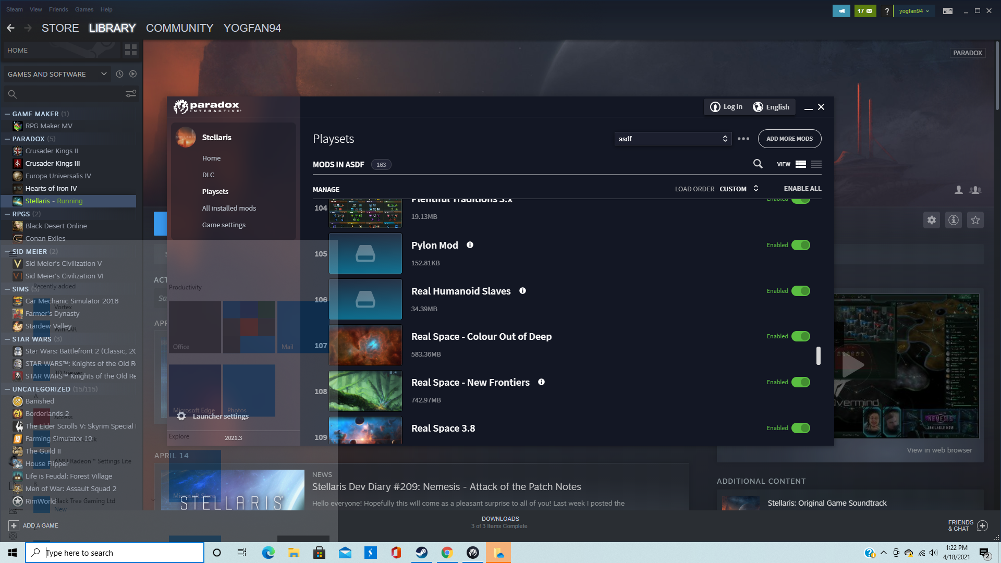The image size is (1001, 563).
Task: Click Enable All mods
Action: coord(803,189)
